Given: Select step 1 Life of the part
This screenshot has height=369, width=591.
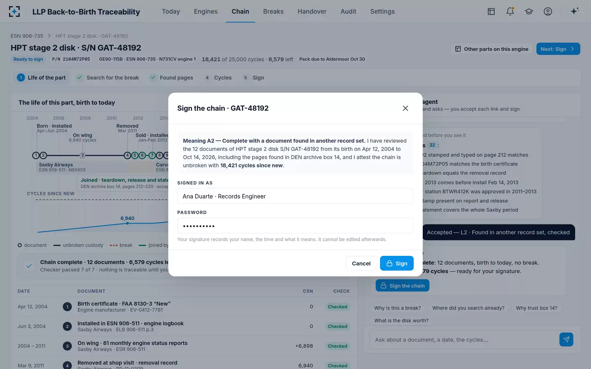Looking at the screenshot, I should click(x=41, y=77).
